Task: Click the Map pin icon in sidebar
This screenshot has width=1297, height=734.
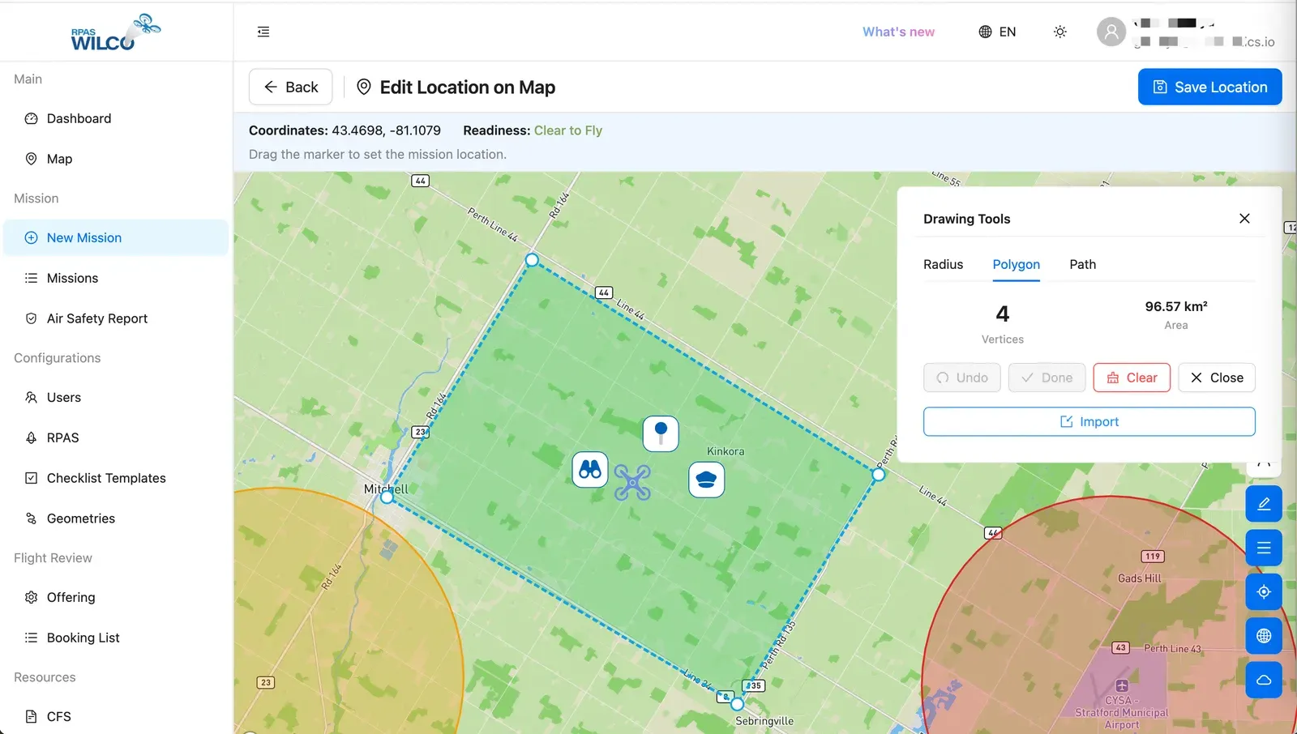Action: pyautogui.click(x=31, y=159)
